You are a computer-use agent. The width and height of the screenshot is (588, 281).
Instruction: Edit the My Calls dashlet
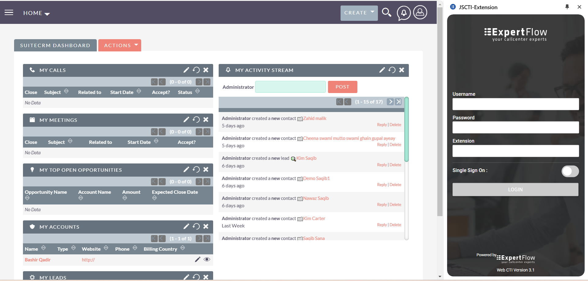(x=186, y=70)
